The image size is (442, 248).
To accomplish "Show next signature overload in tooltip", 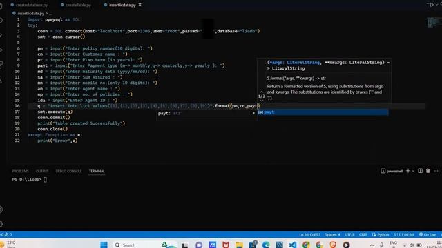I will coord(261,101).
